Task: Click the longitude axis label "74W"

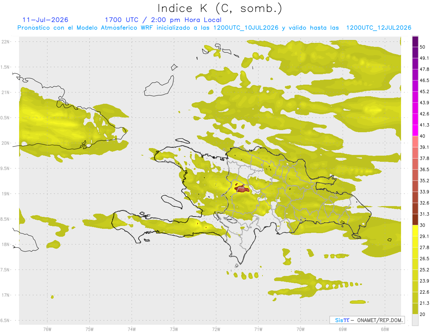Action: coord(131,329)
